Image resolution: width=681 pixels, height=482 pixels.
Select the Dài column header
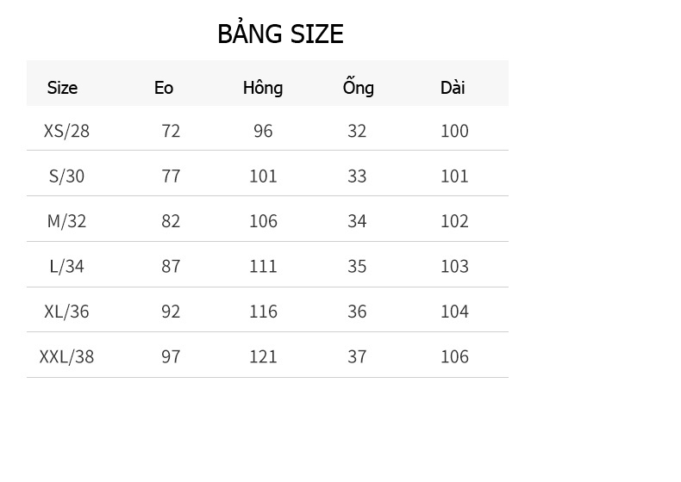click(x=453, y=88)
